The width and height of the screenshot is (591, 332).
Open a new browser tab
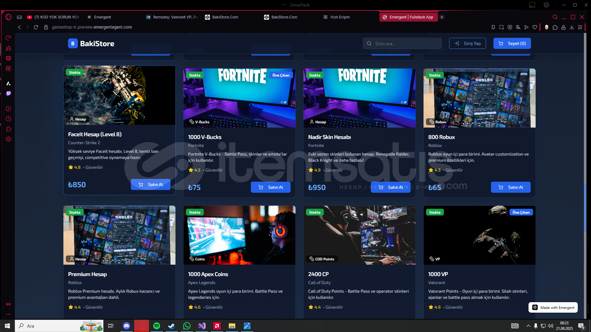(x=442, y=17)
